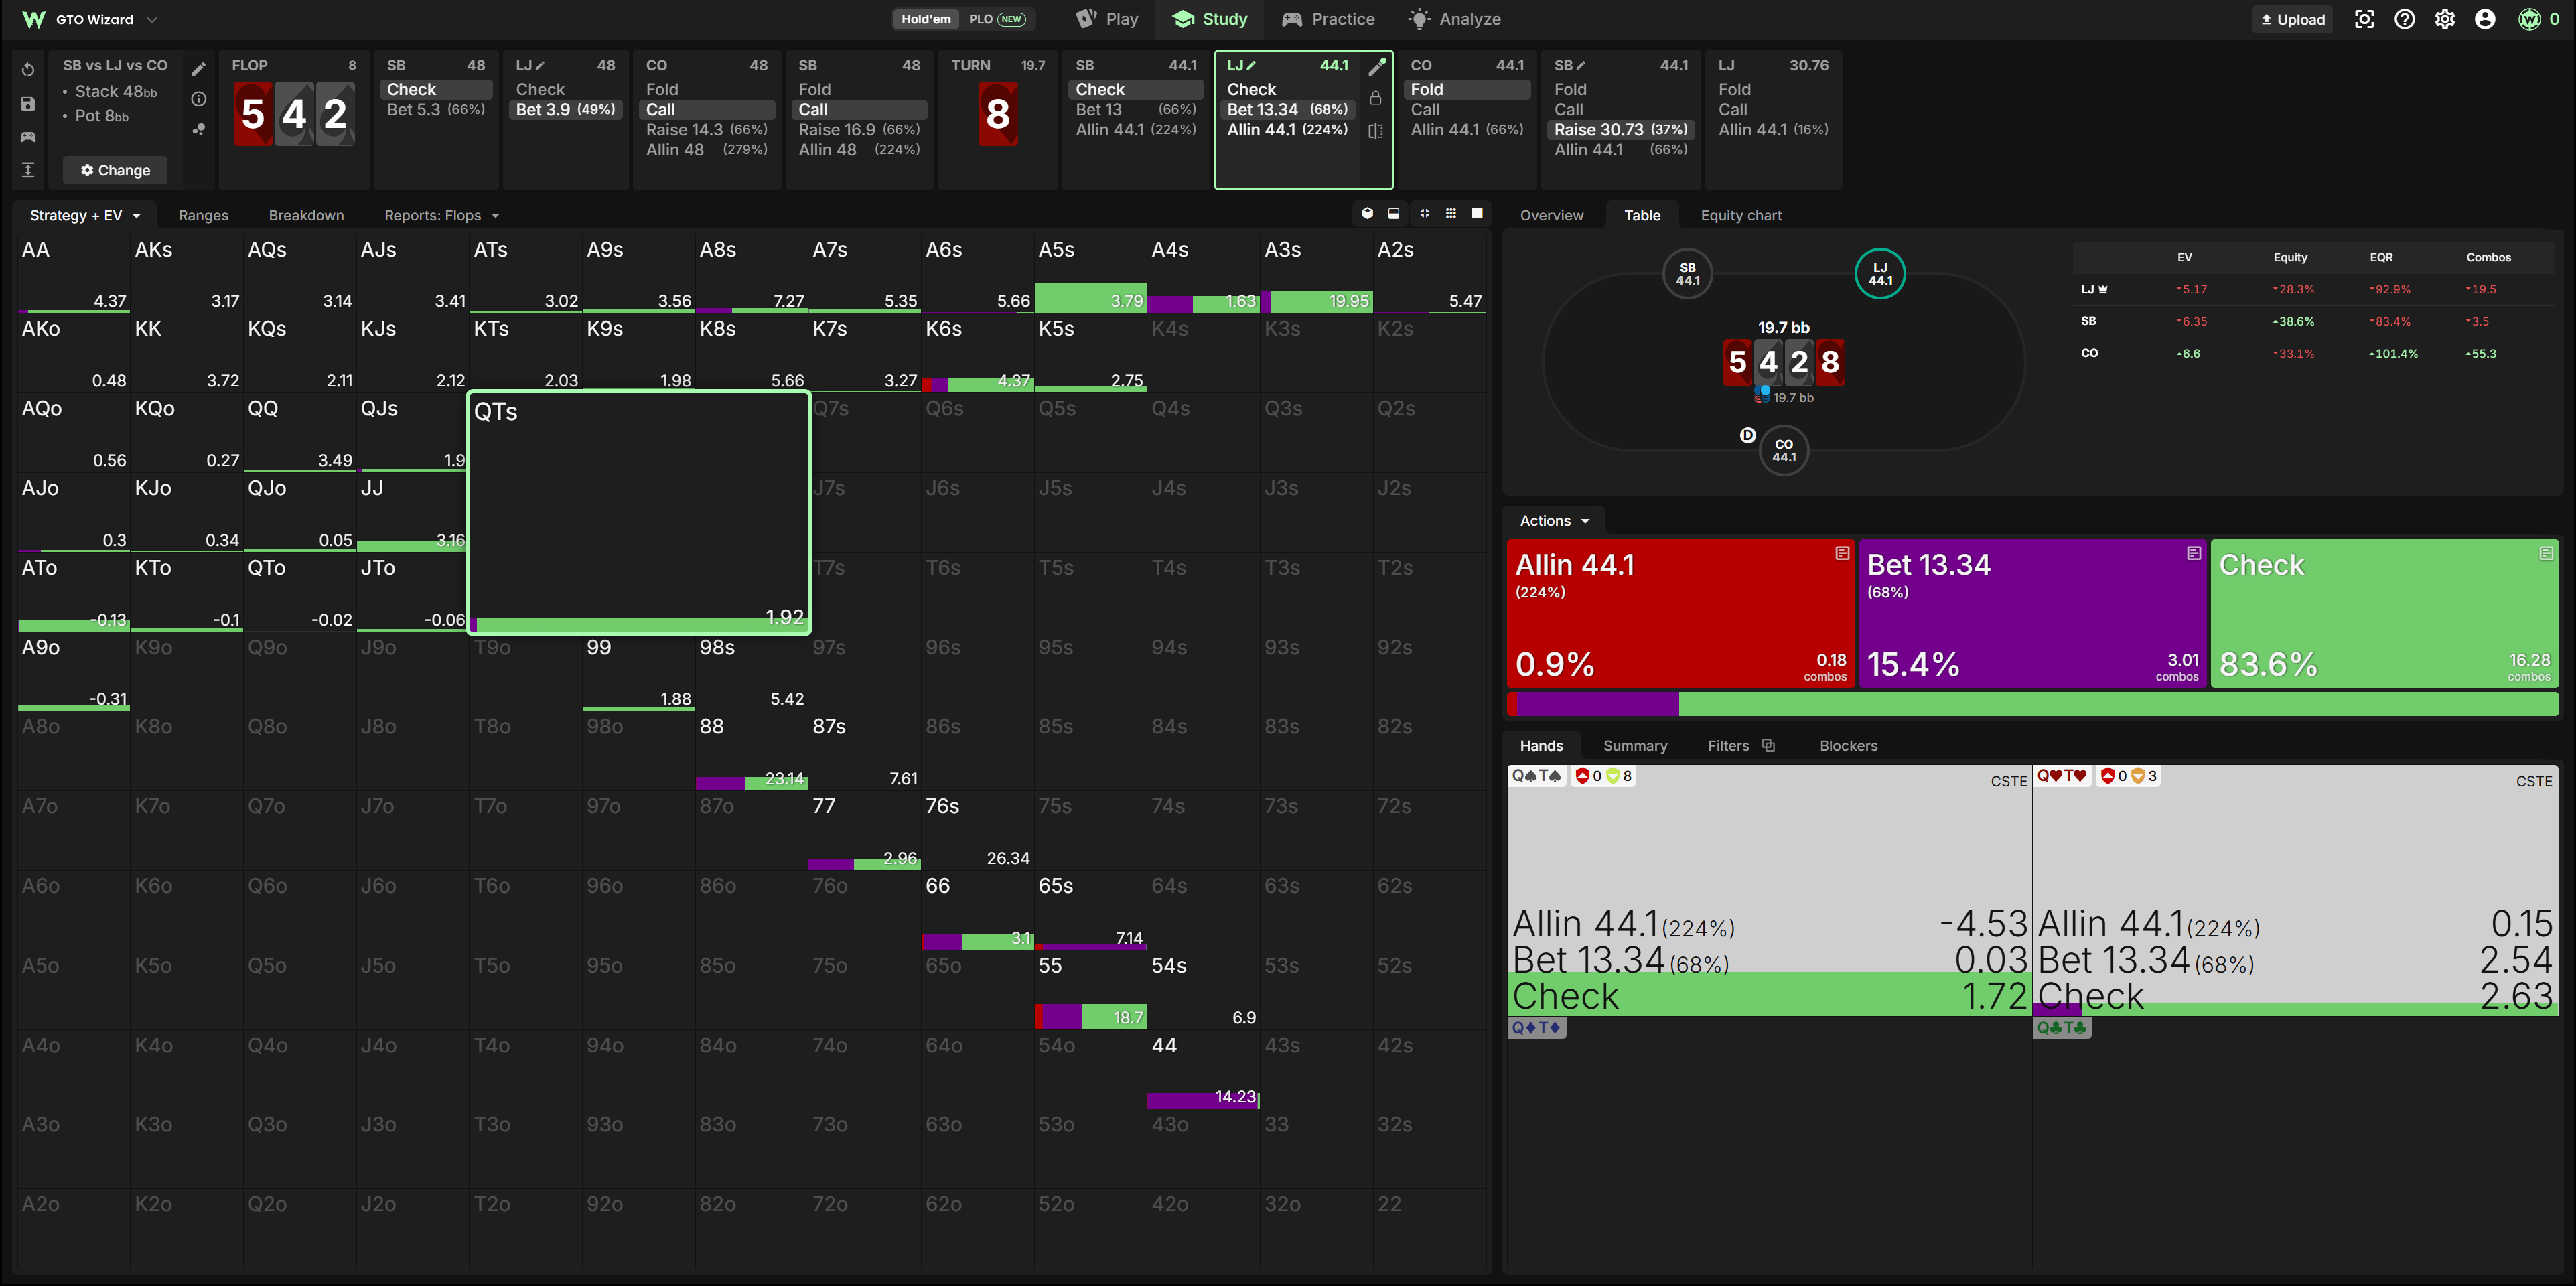Open the Blockers tab
This screenshot has width=2576, height=1286.
(1848, 745)
